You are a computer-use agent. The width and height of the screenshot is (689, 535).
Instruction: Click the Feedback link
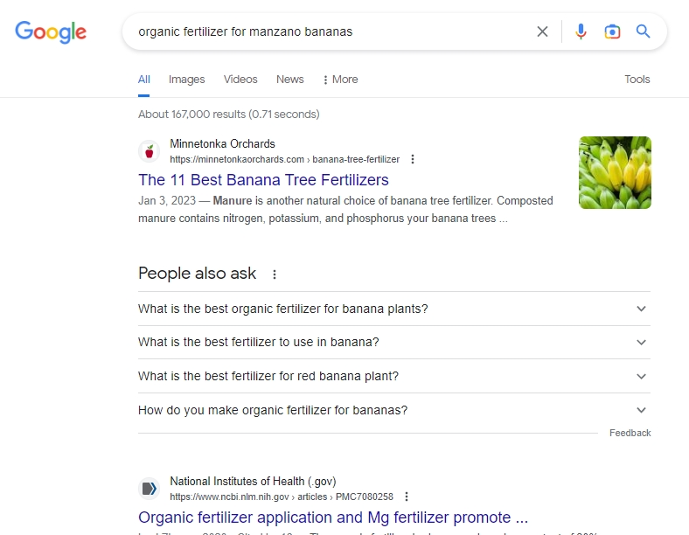(x=630, y=433)
